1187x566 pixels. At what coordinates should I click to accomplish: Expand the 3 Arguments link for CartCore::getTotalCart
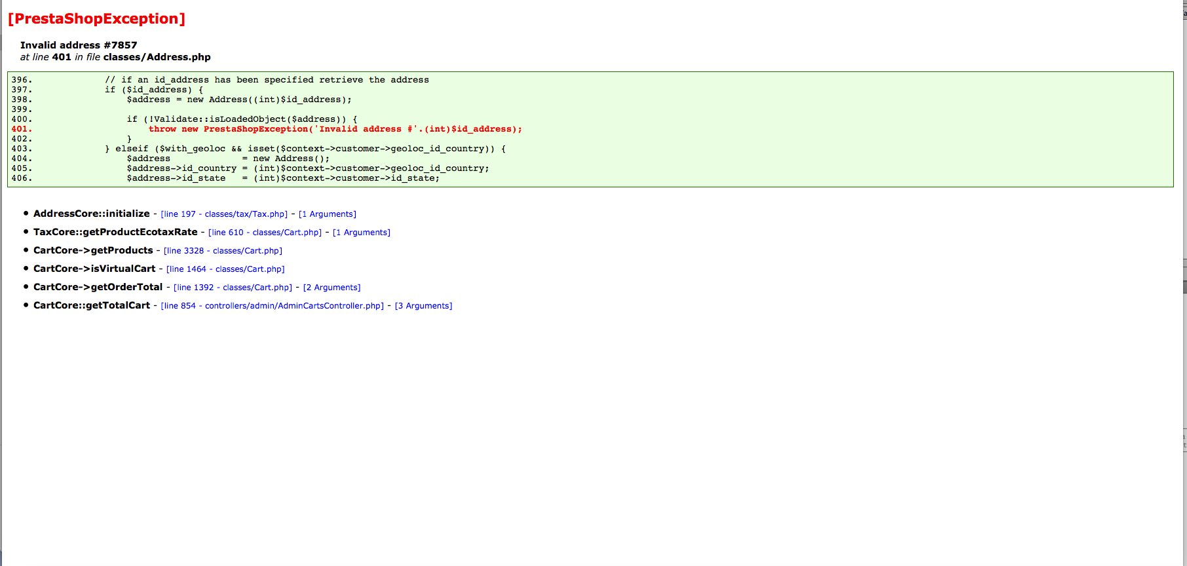pos(424,306)
